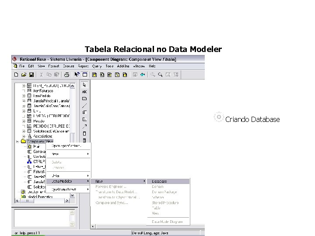Select the dashed Dependency arrow tool

(x=84, y=126)
